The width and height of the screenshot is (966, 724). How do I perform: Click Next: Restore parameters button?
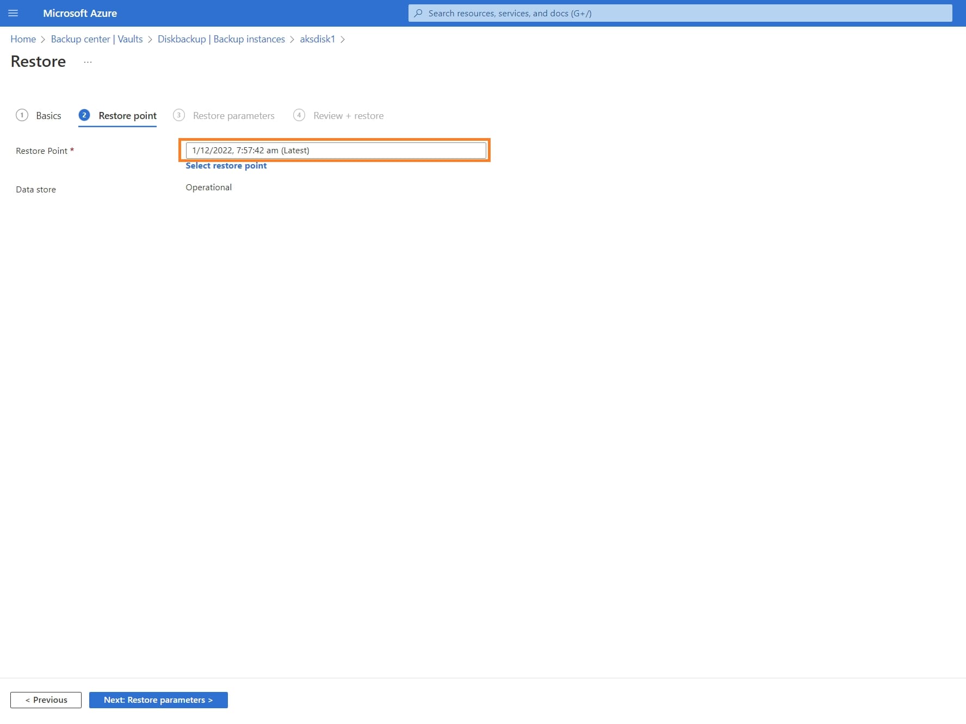(158, 700)
